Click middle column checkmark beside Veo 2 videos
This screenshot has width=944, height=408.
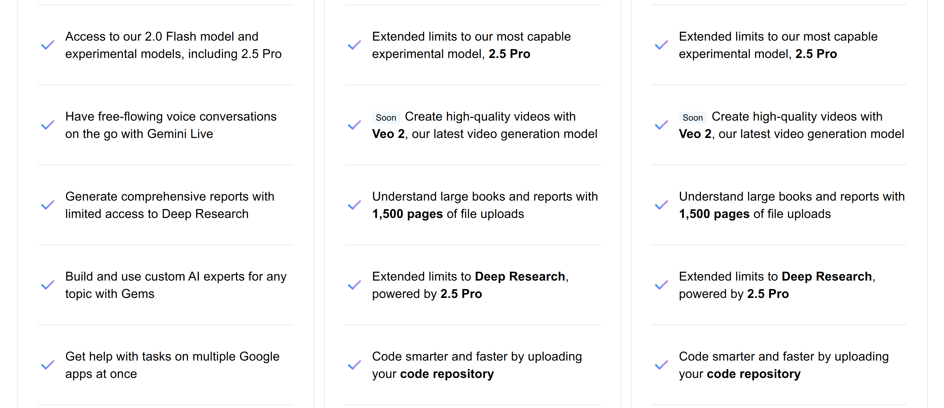pos(354,125)
